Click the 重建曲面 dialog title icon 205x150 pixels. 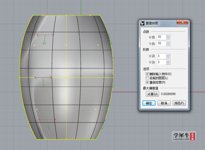point(142,23)
